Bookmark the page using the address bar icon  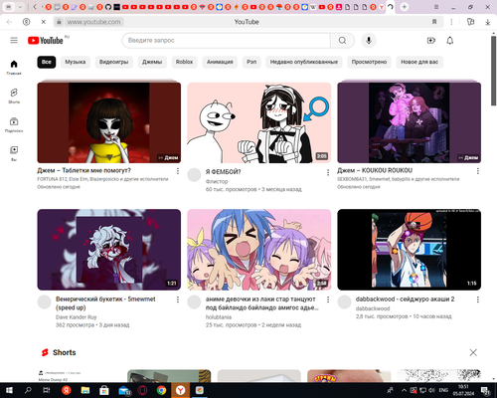pos(434,22)
